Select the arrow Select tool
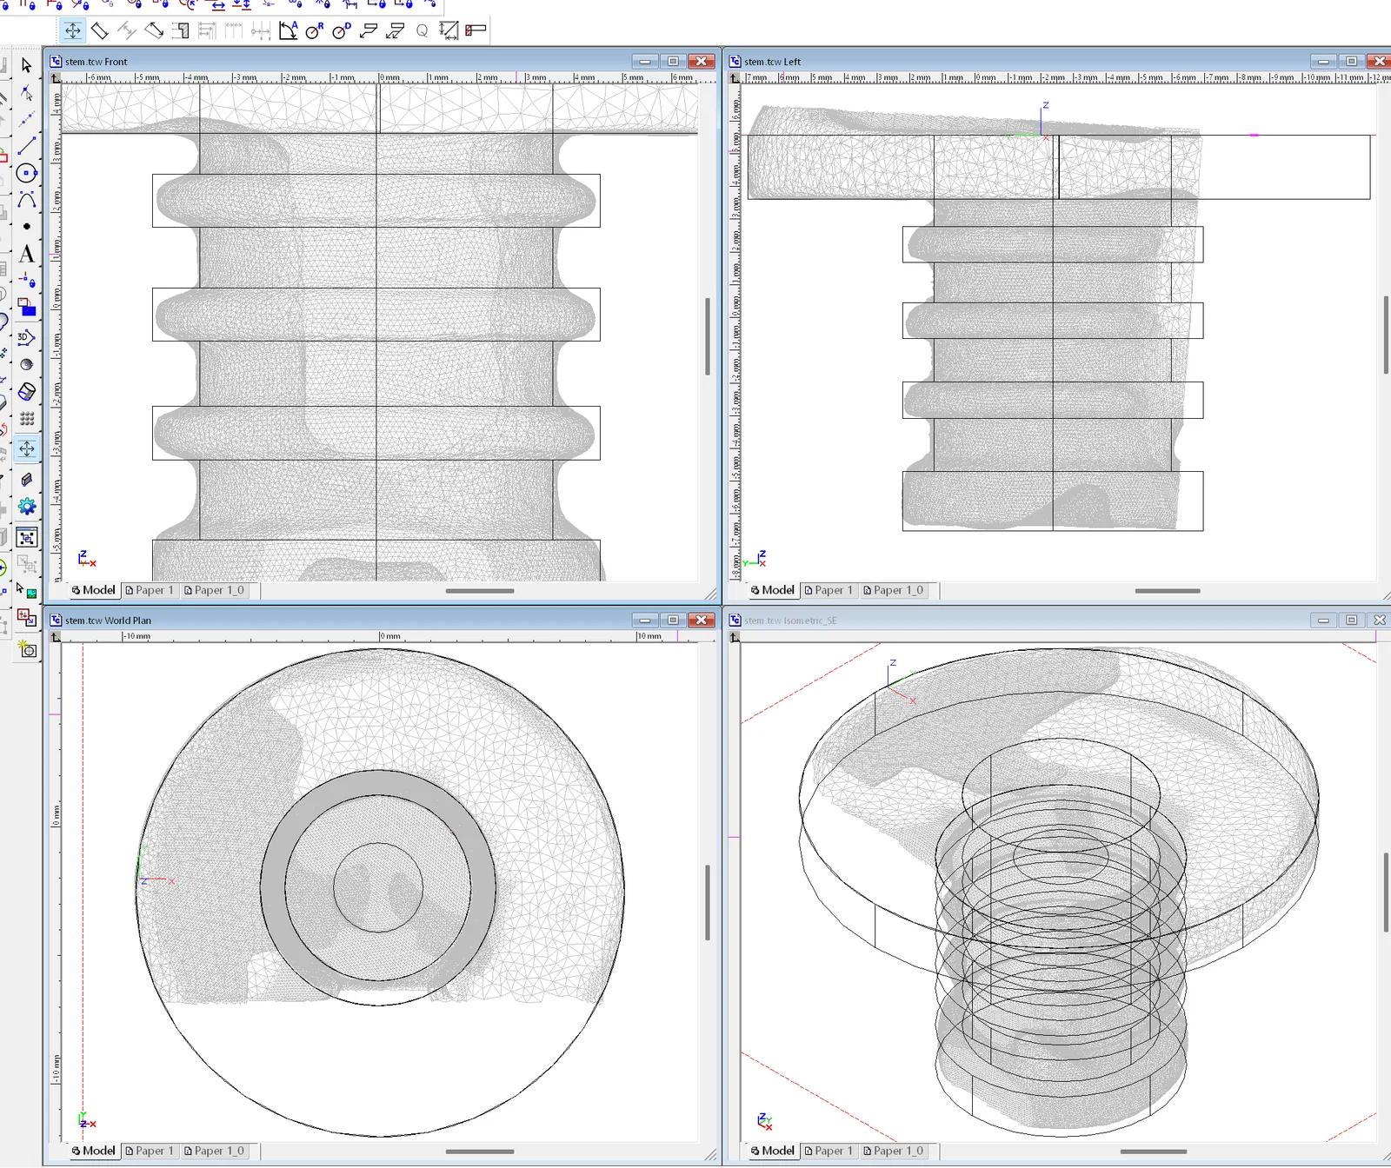This screenshot has width=1391, height=1168. point(26,65)
